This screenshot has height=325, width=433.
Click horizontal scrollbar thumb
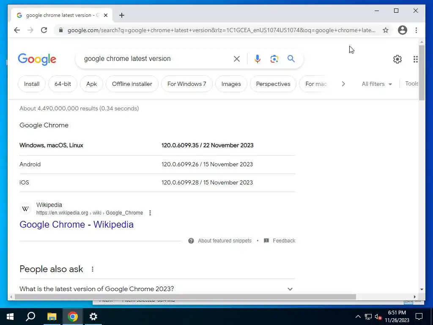pyautogui.click(x=185, y=297)
